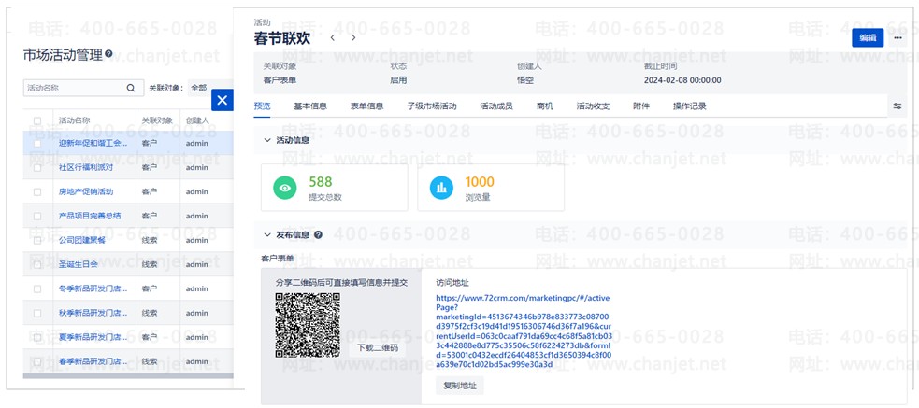Click the 下载二维码 button
Screen dimensions: 919x408
click(x=378, y=348)
